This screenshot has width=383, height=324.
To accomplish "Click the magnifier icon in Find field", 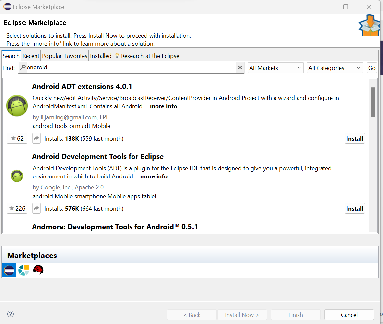I will (23, 67).
